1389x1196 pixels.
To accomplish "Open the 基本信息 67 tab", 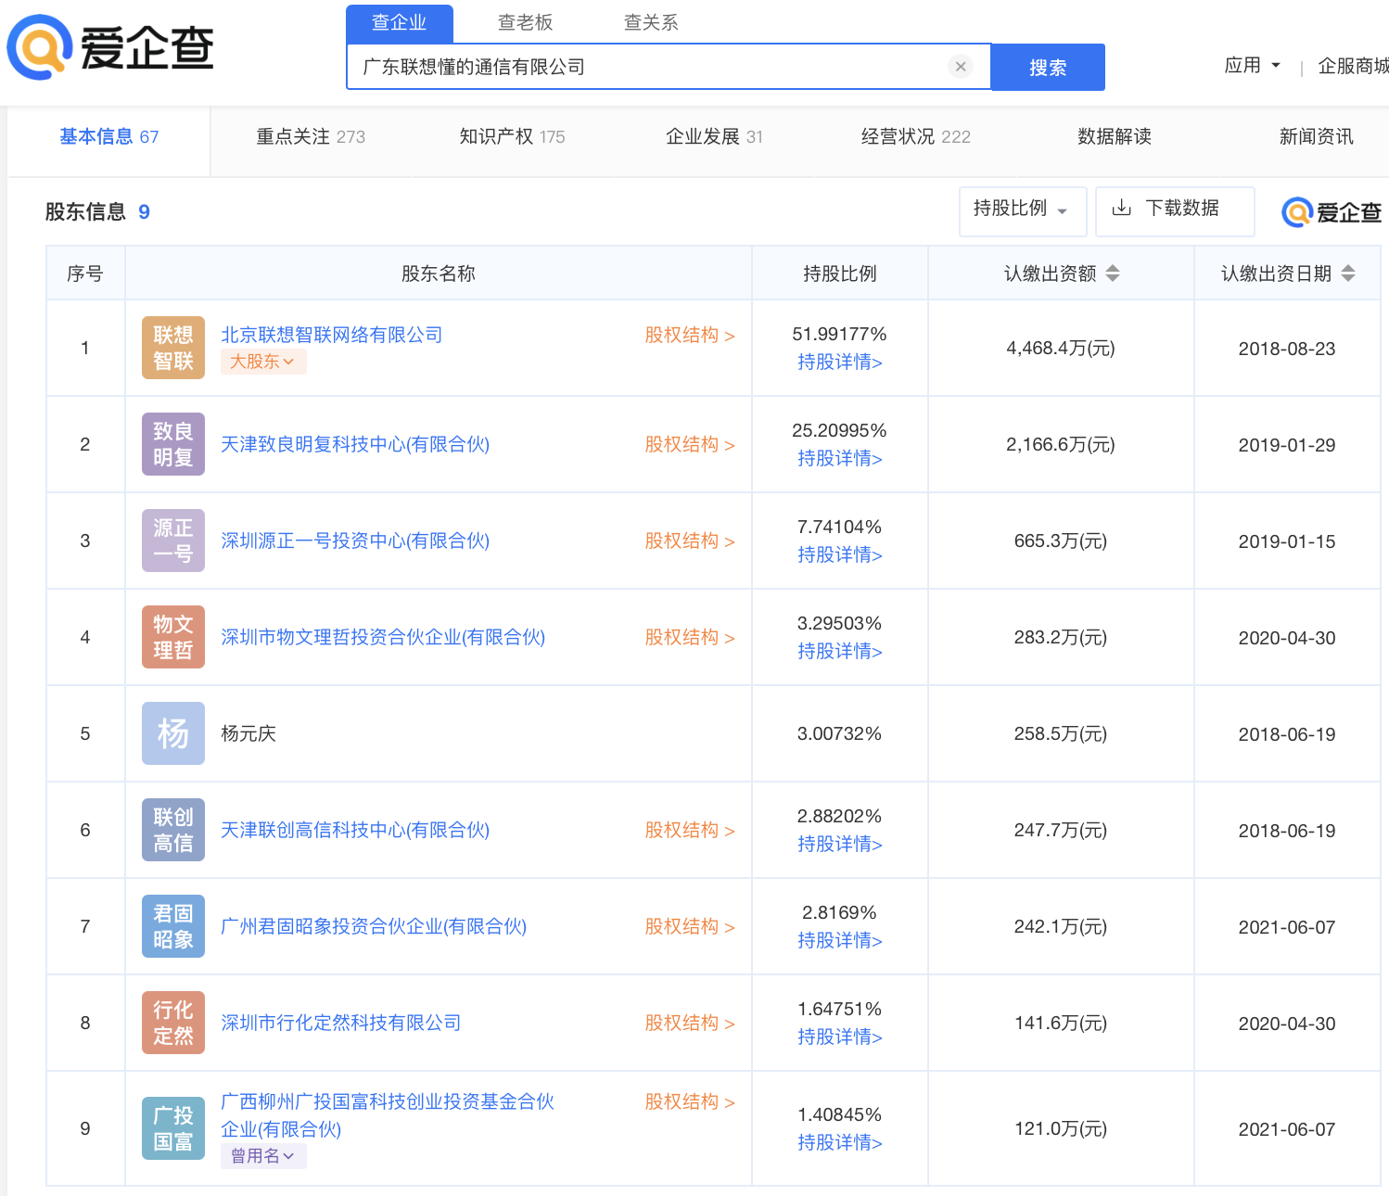I will click(x=109, y=137).
